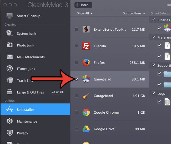Click the Google Drive 99 MB size
Viewport: 171px width, 144px height.
click(x=140, y=129)
